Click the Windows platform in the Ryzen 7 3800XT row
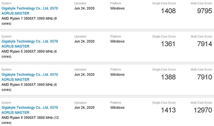This screenshot has height=126, width=214. [x=117, y=9]
